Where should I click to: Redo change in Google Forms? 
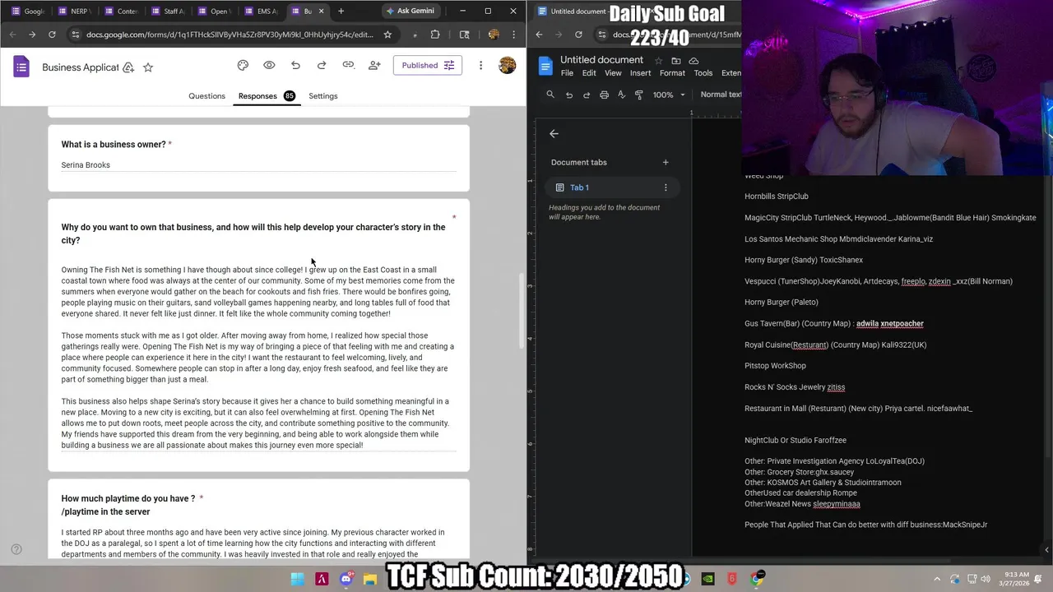tap(322, 65)
